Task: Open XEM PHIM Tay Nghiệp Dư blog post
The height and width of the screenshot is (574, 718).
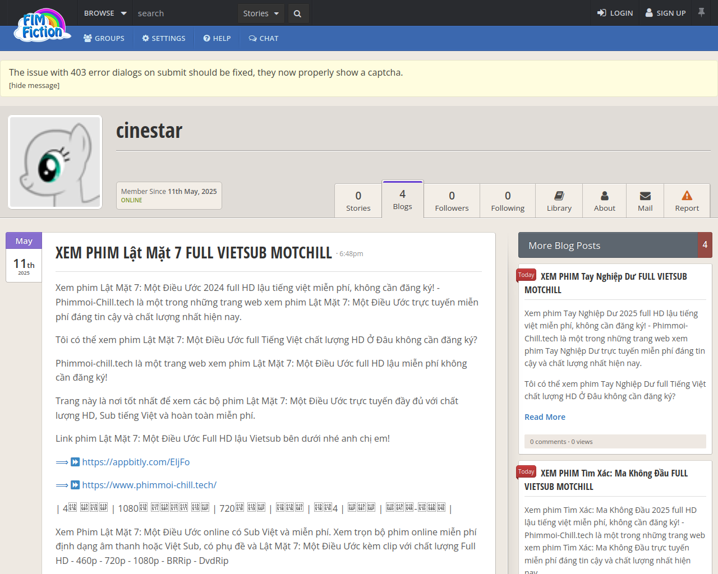Action: point(606,283)
